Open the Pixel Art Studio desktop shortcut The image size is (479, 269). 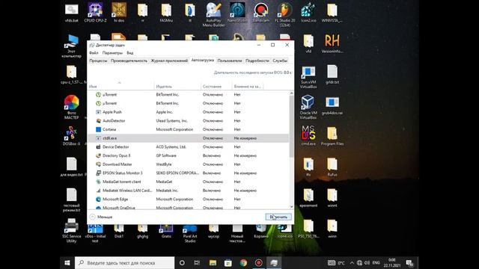pyautogui.click(x=189, y=233)
